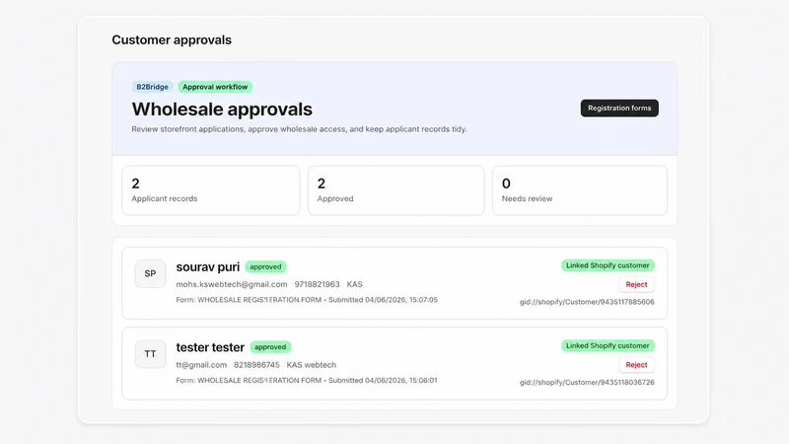The image size is (789, 444).
Task: Click the Customer approvals title
Action: click(172, 39)
